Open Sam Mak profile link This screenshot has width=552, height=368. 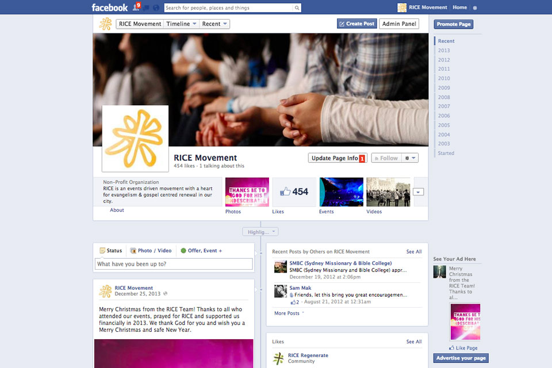pos(300,287)
